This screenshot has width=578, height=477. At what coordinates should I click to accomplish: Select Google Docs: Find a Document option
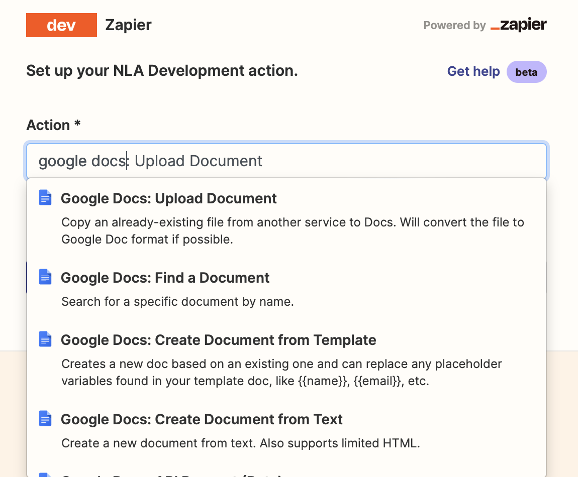[286, 289]
